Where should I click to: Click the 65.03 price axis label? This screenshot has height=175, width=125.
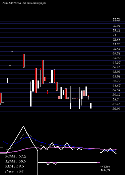point(116,72)
